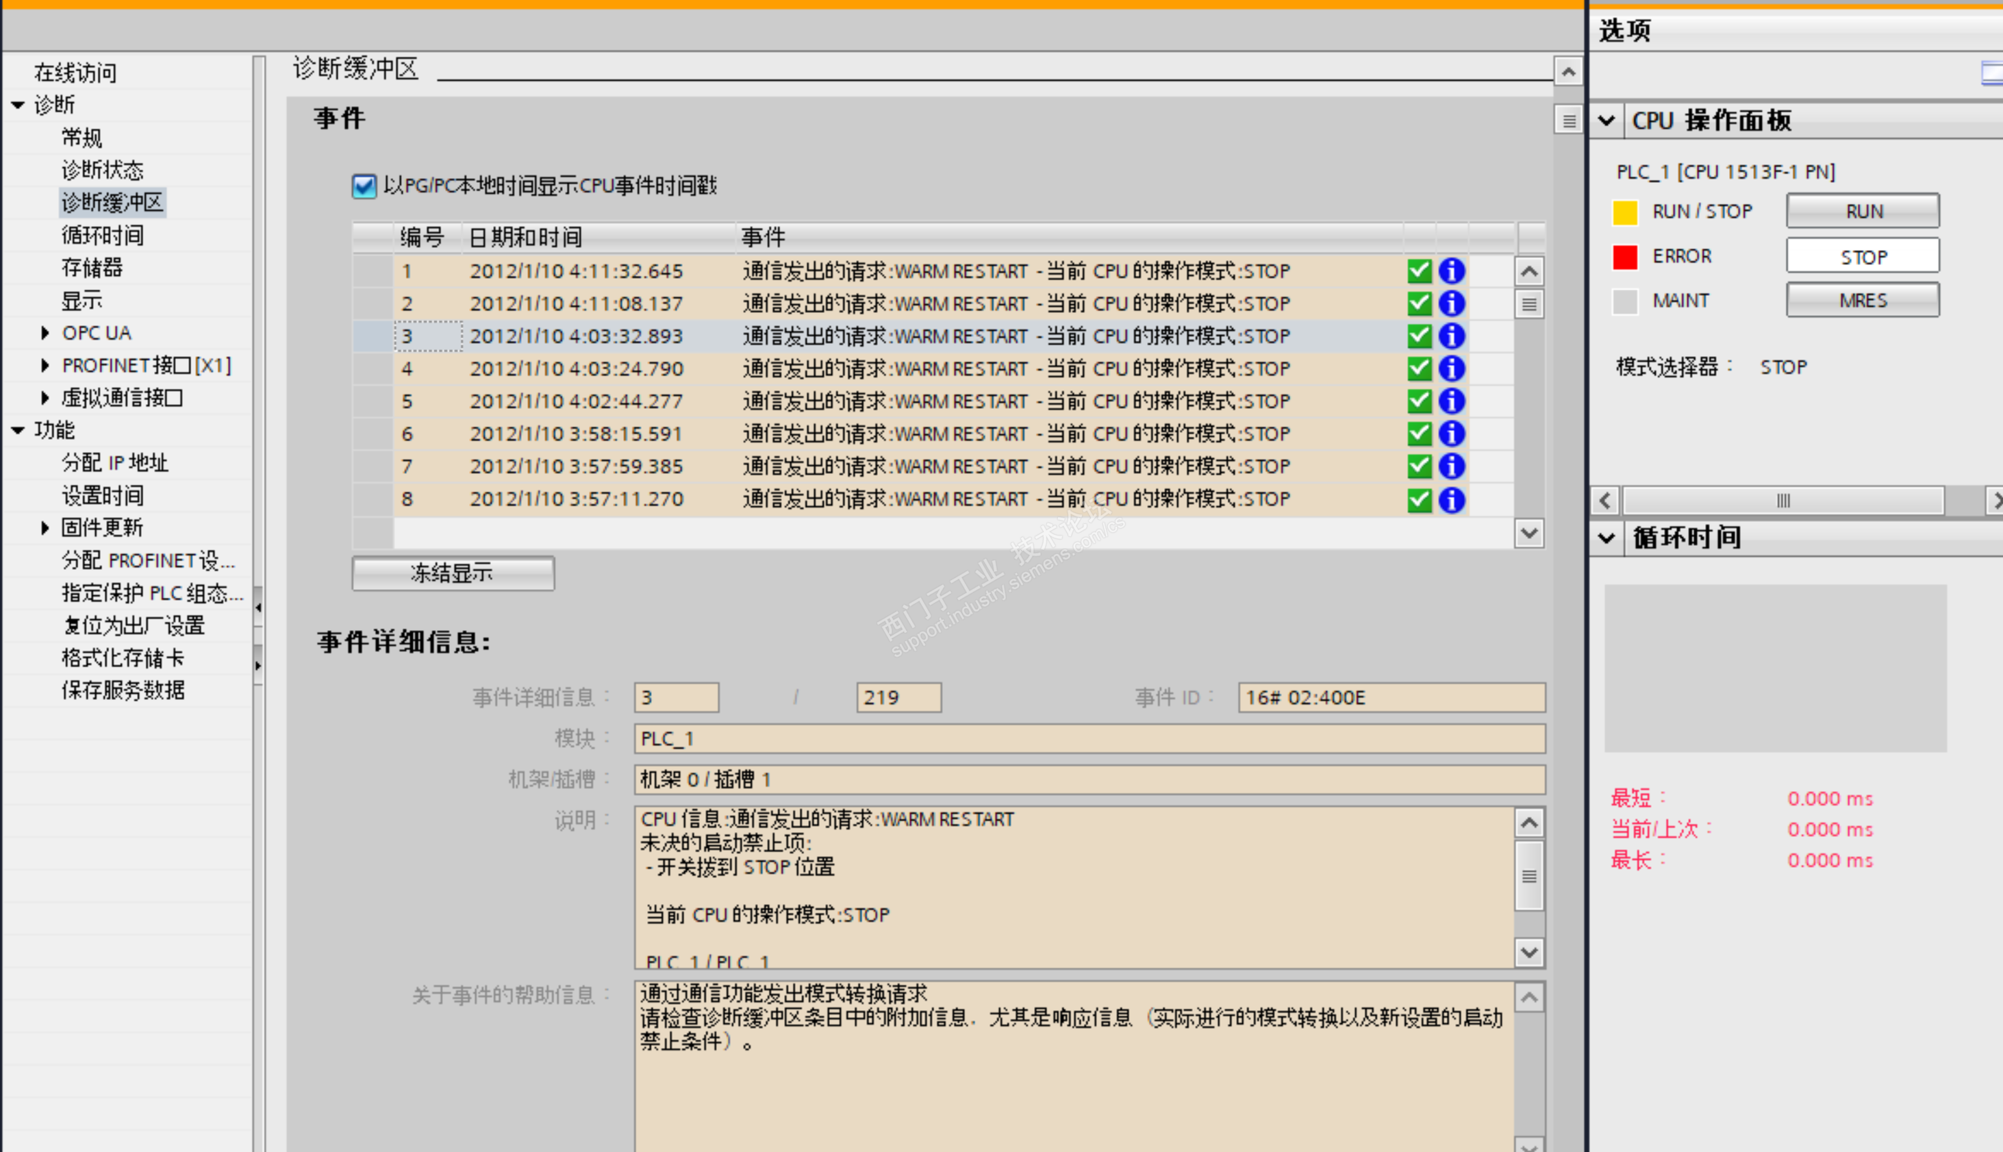Click the 事件 ID field 16# 02:400E
2003x1152 pixels.
coord(1390,697)
